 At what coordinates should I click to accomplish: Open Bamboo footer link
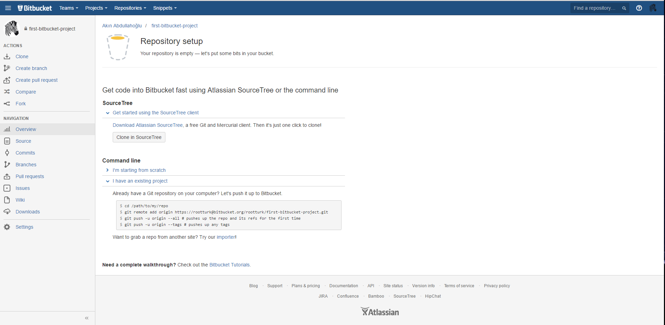376,296
